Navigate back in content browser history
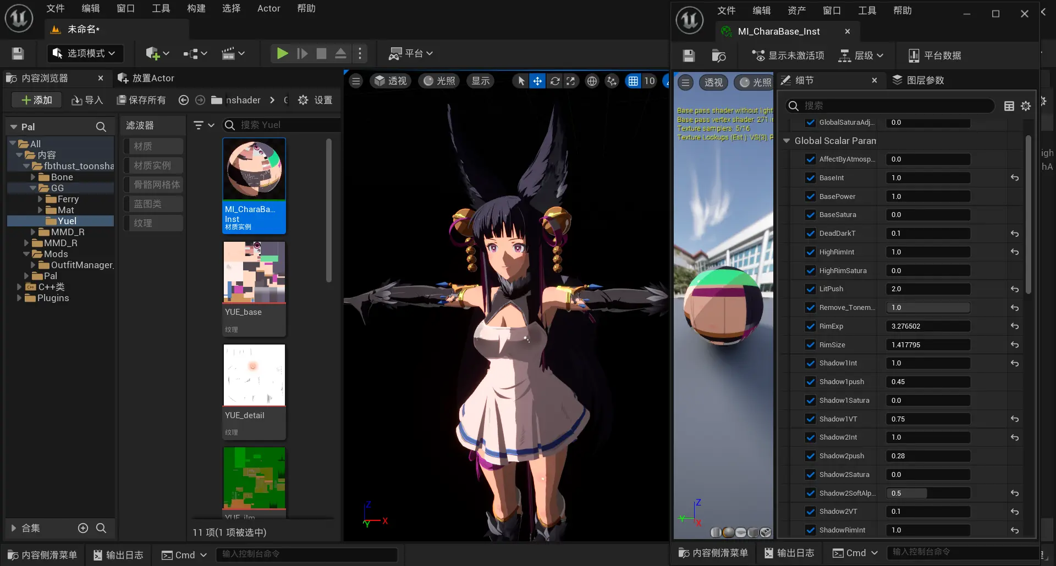 click(184, 100)
